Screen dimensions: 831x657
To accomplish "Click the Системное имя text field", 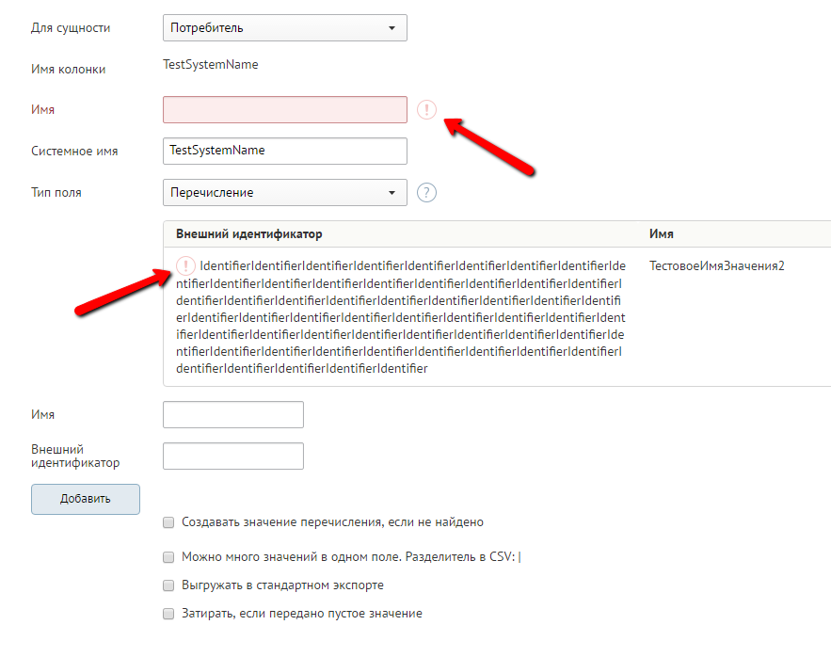I will (284, 151).
